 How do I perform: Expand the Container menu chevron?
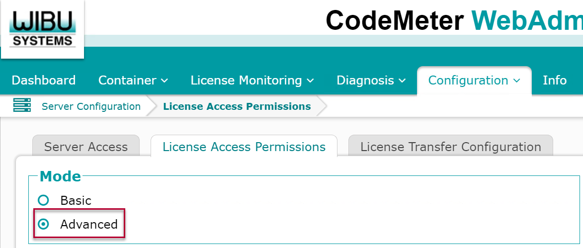pyautogui.click(x=165, y=81)
